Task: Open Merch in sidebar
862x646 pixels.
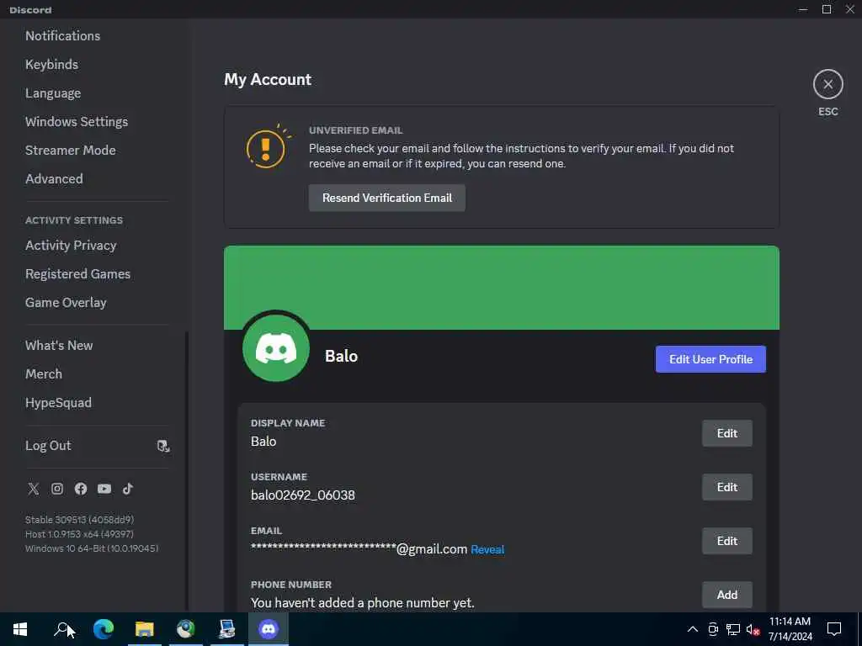Action: click(x=44, y=374)
